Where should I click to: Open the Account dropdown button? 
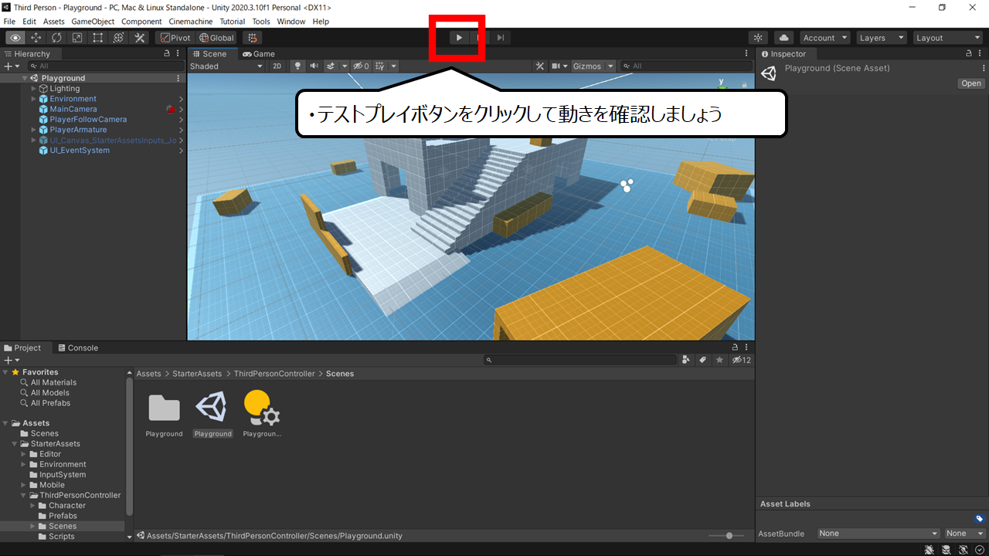[824, 38]
